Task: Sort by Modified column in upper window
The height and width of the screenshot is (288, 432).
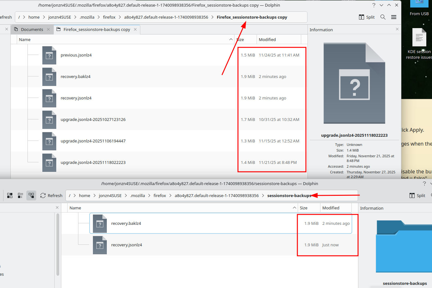Action: pyautogui.click(x=279, y=39)
